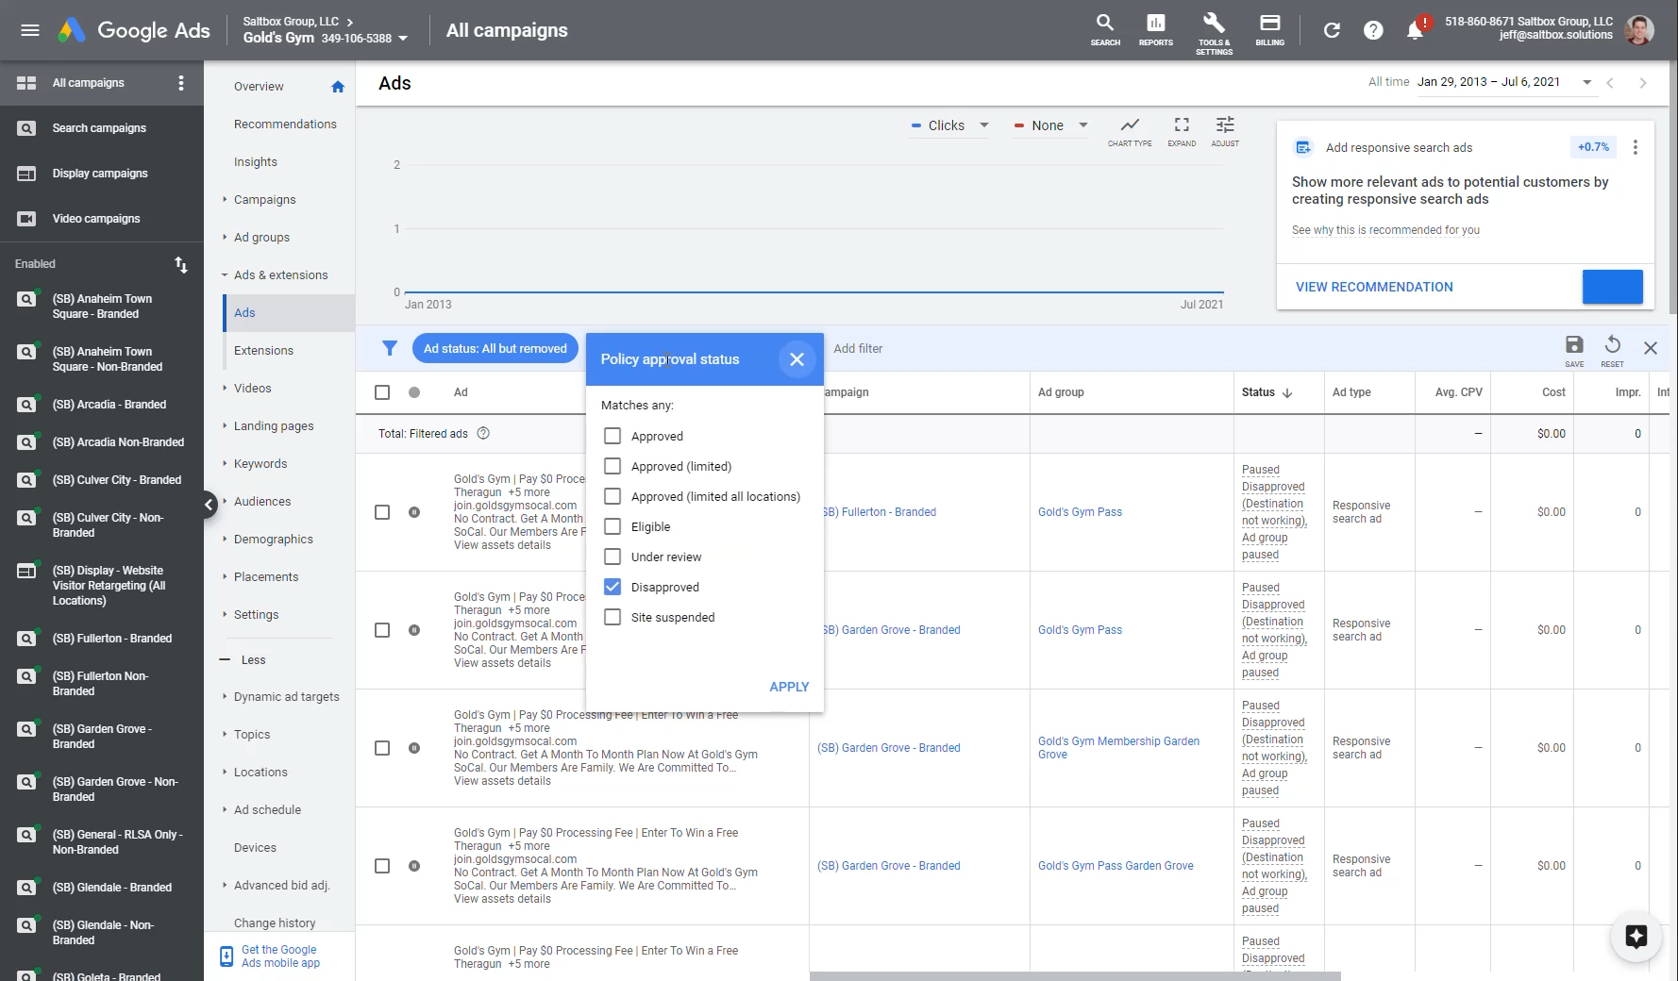Change the chart type
Screen dimensions: 1678x981
pos(1130,131)
